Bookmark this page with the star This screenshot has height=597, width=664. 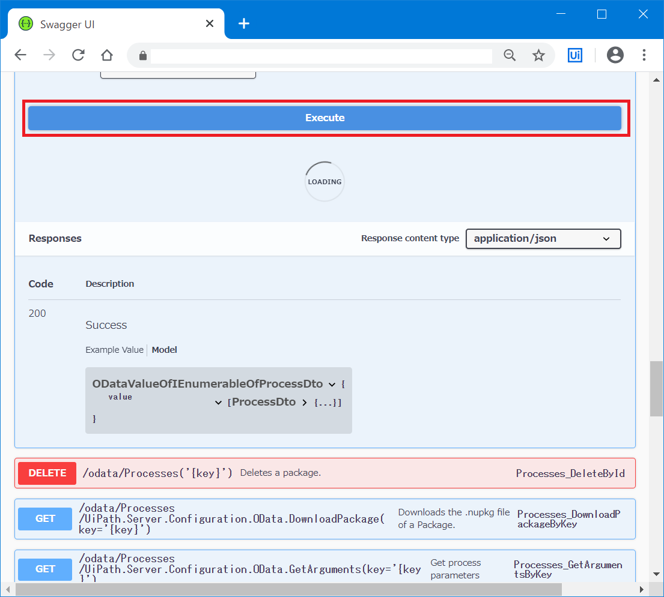pyautogui.click(x=538, y=55)
